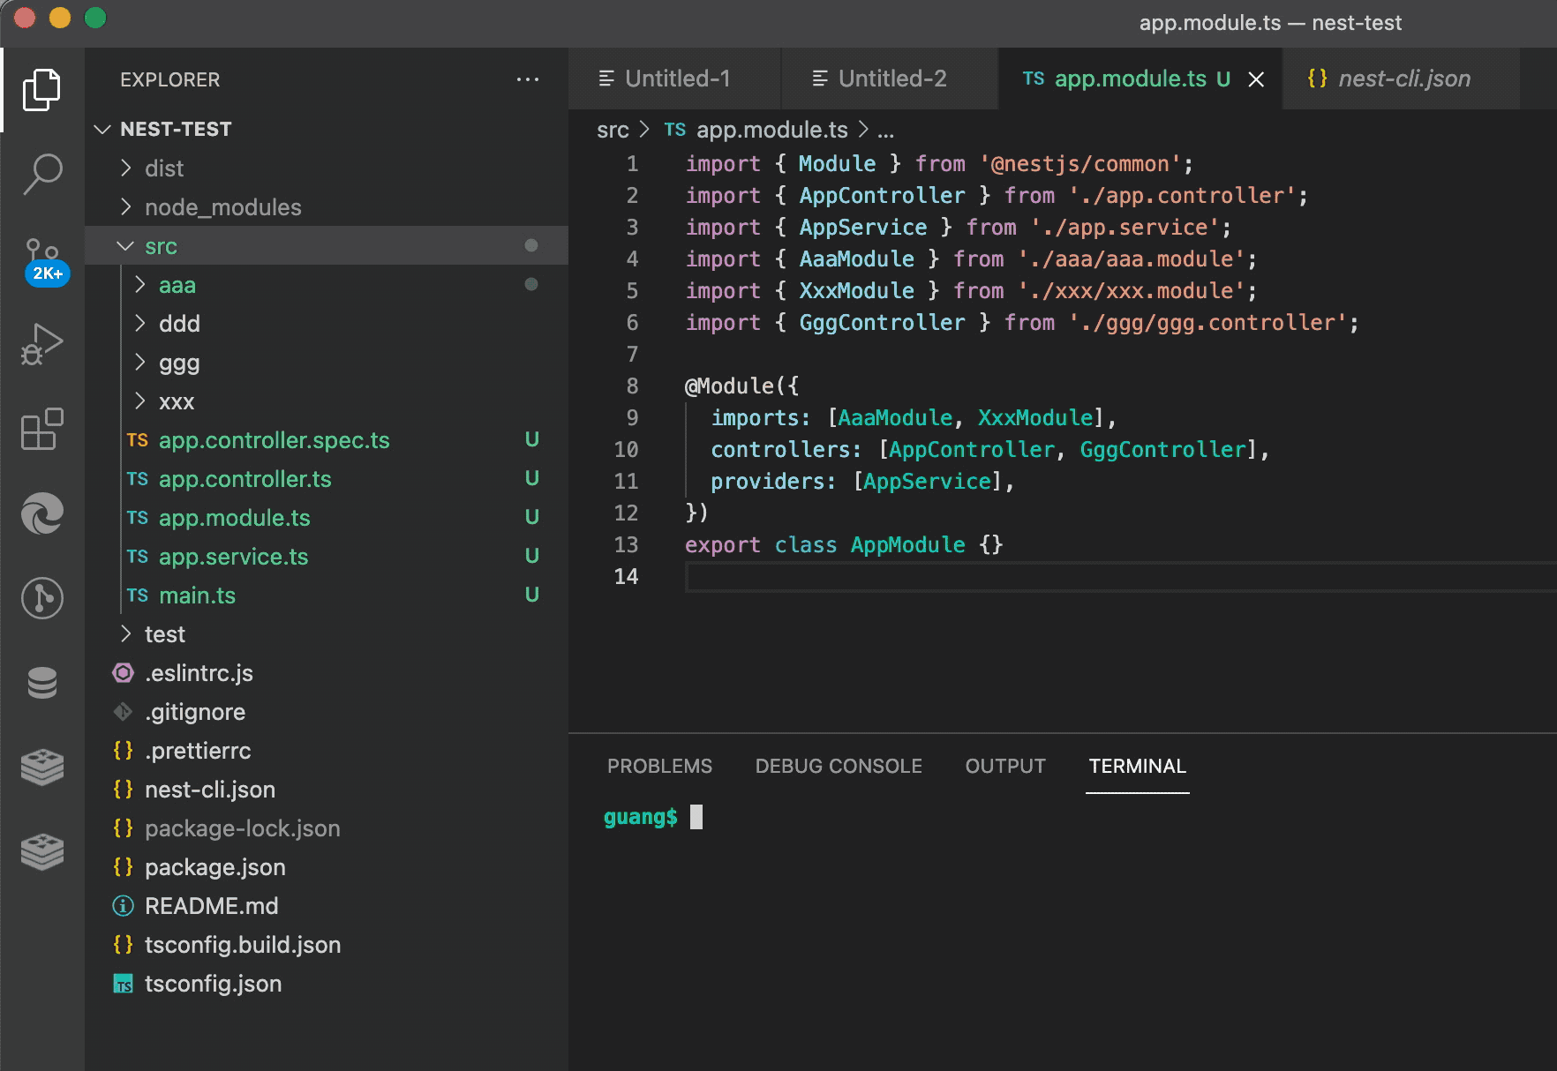1557x1071 pixels.
Task: Switch to the PROBLEMS panel tab
Action: pos(659,766)
